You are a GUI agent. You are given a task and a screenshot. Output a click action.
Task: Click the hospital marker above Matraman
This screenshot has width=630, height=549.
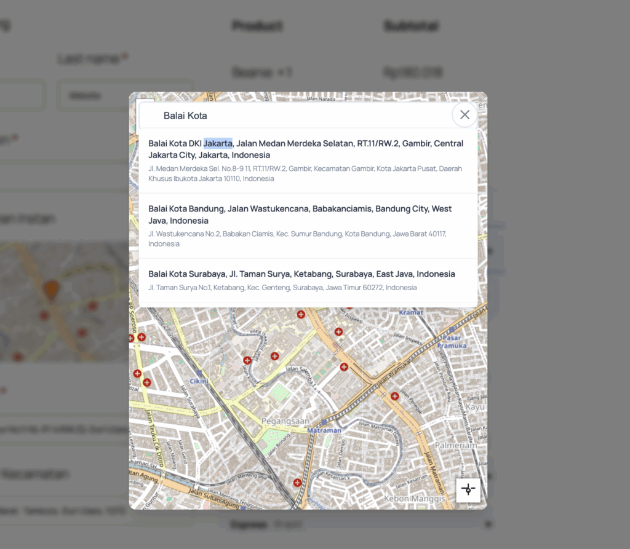click(x=343, y=367)
